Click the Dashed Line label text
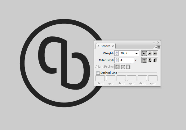 pyautogui.click(x=109, y=73)
